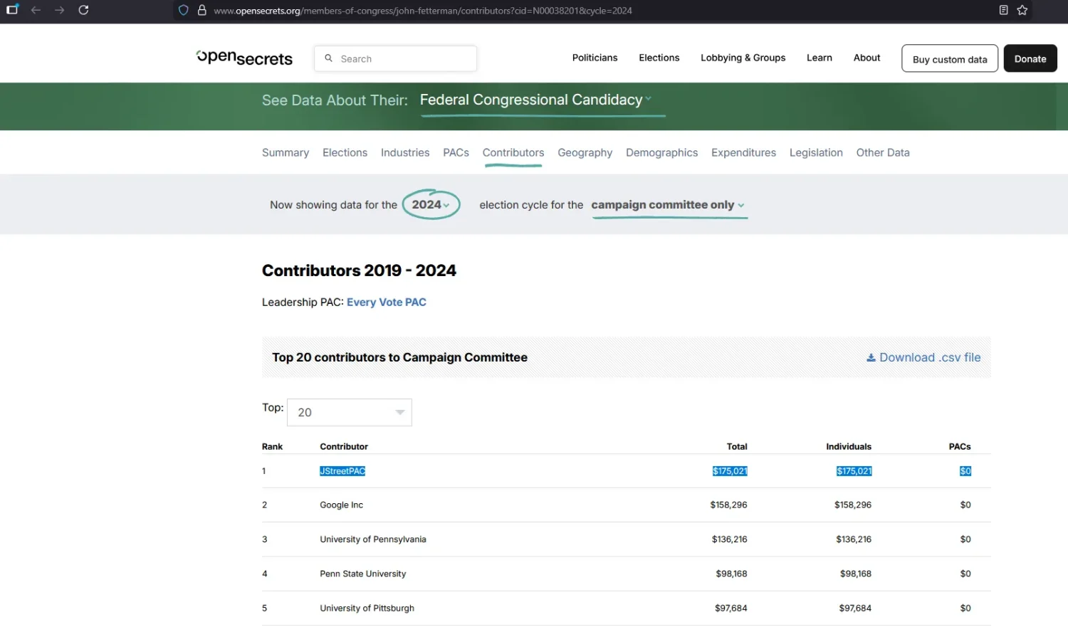The height and width of the screenshot is (627, 1068).
Task: Click Penn State University total $98,168
Action: tap(731, 574)
